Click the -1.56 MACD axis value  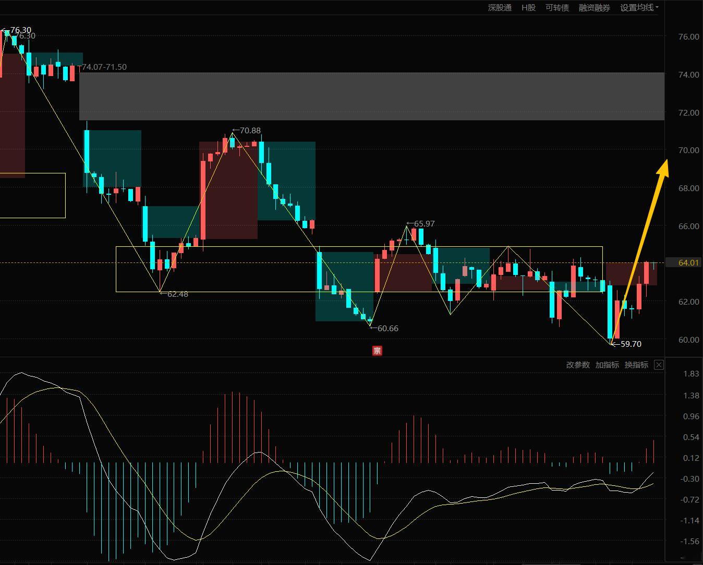pyautogui.click(x=689, y=542)
